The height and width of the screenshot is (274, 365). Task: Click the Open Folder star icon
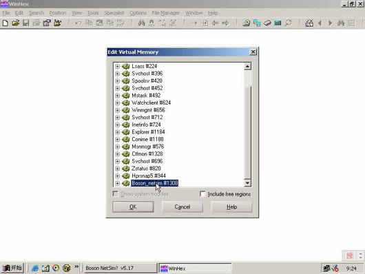57,23
